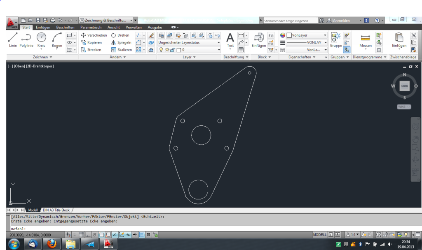
Task: Click the table icon in Beschriftung panel
Action: (241, 50)
